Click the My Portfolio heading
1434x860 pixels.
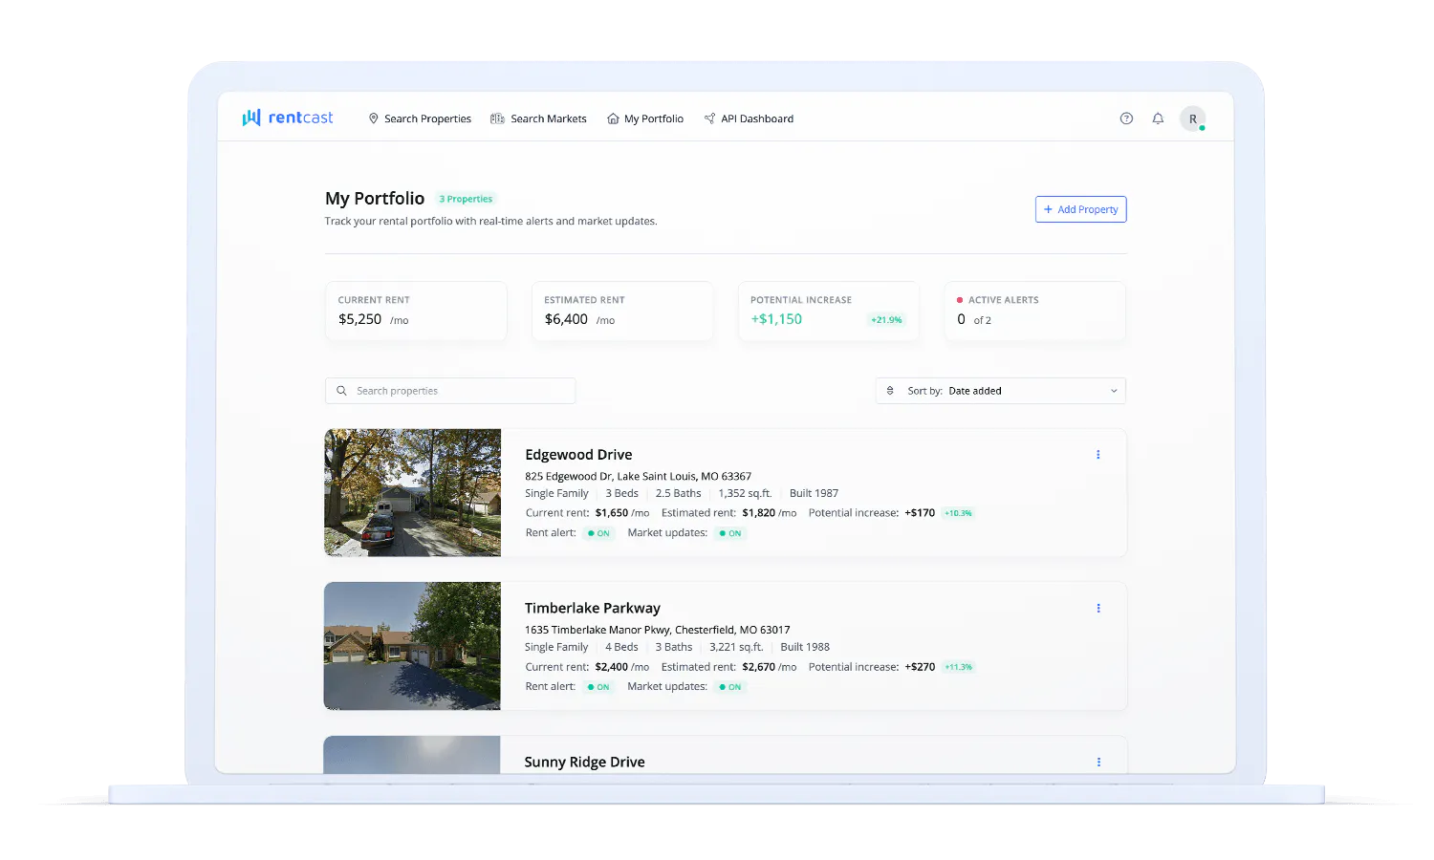(375, 199)
